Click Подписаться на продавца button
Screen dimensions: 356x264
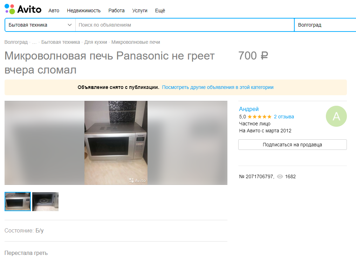(x=293, y=145)
